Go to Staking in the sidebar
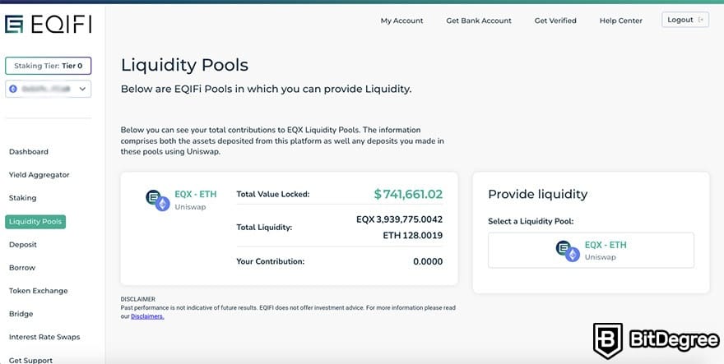724x364 pixels. [x=23, y=198]
